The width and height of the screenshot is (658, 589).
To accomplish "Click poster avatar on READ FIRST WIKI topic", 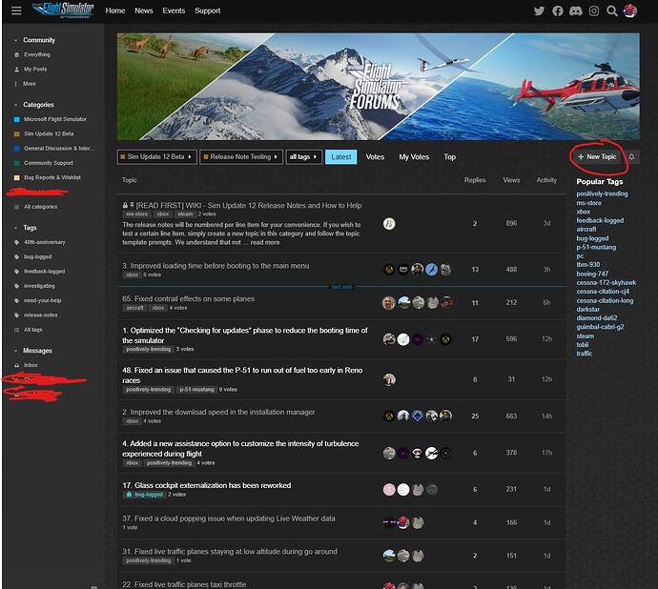I will tap(389, 224).
